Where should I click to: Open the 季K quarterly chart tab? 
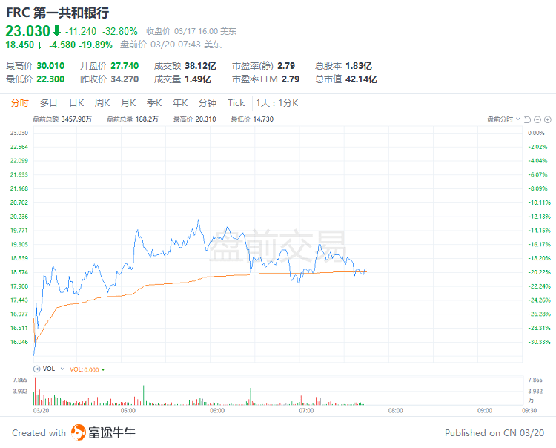pyautogui.click(x=154, y=103)
